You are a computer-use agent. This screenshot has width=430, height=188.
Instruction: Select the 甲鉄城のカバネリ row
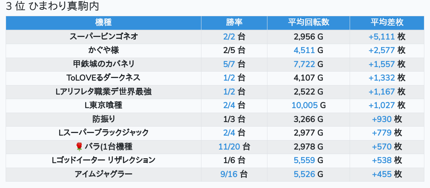(x=215, y=64)
